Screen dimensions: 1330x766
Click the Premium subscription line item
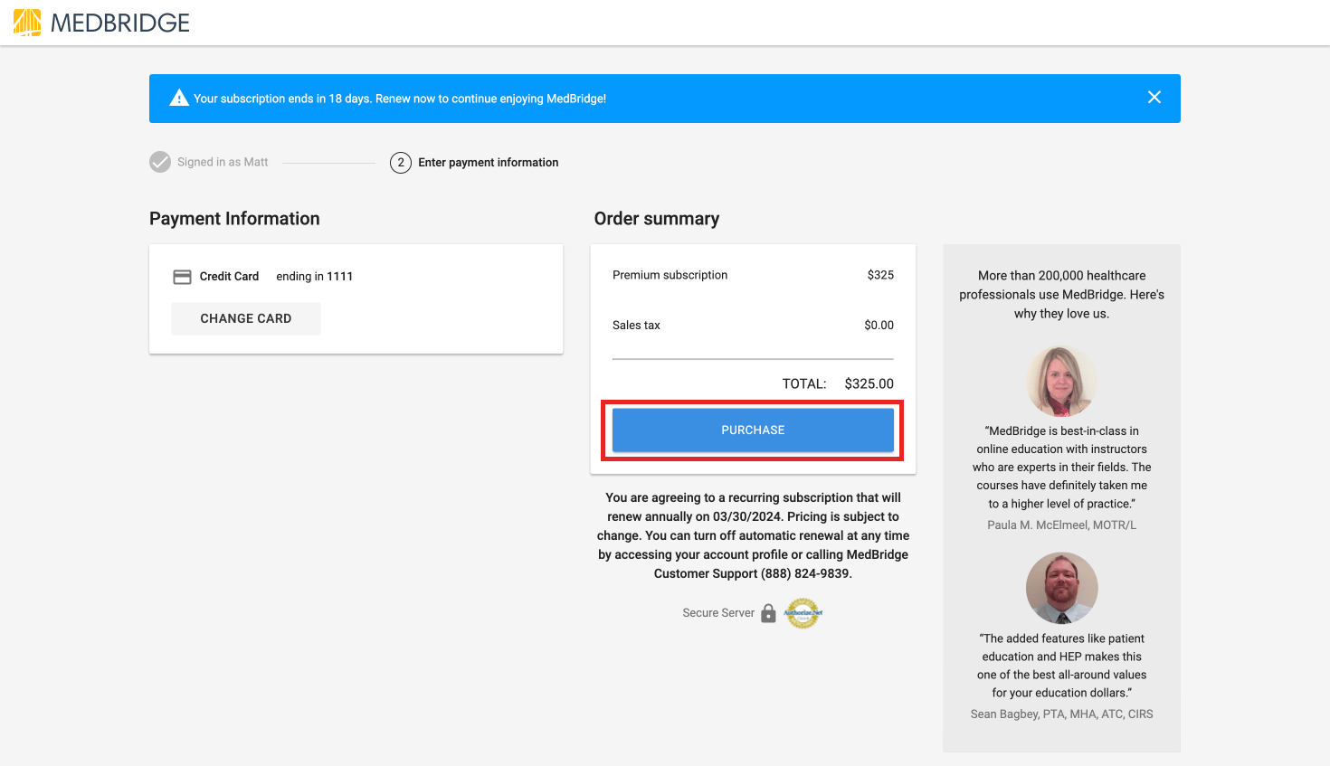point(670,275)
